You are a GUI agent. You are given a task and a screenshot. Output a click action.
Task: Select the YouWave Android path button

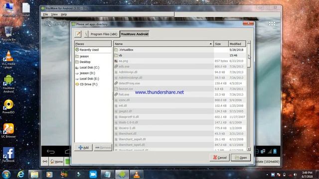pos(135,34)
